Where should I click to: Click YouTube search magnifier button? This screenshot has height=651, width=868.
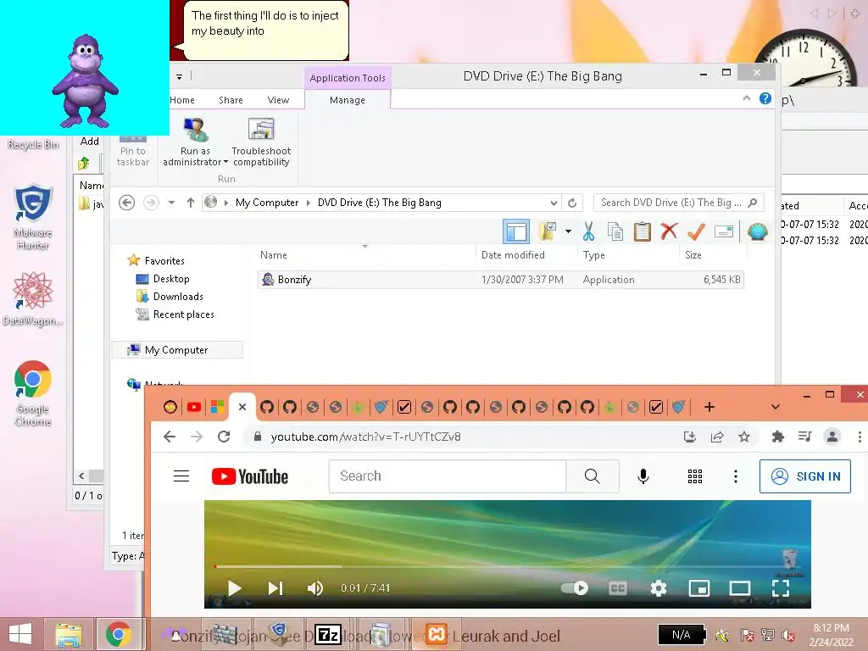[x=593, y=476]
